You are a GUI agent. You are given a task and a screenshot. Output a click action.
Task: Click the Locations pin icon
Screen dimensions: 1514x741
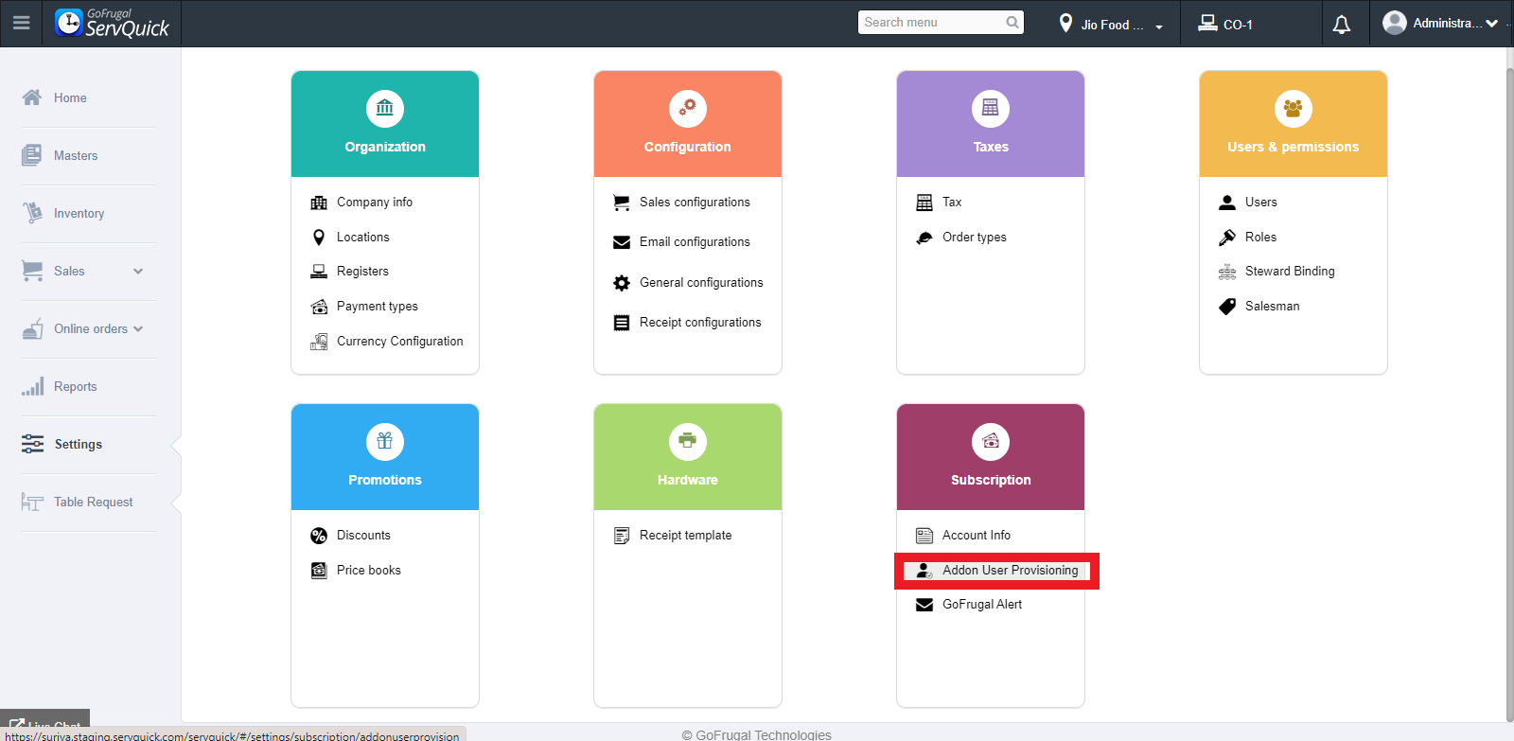pos(319,238)
